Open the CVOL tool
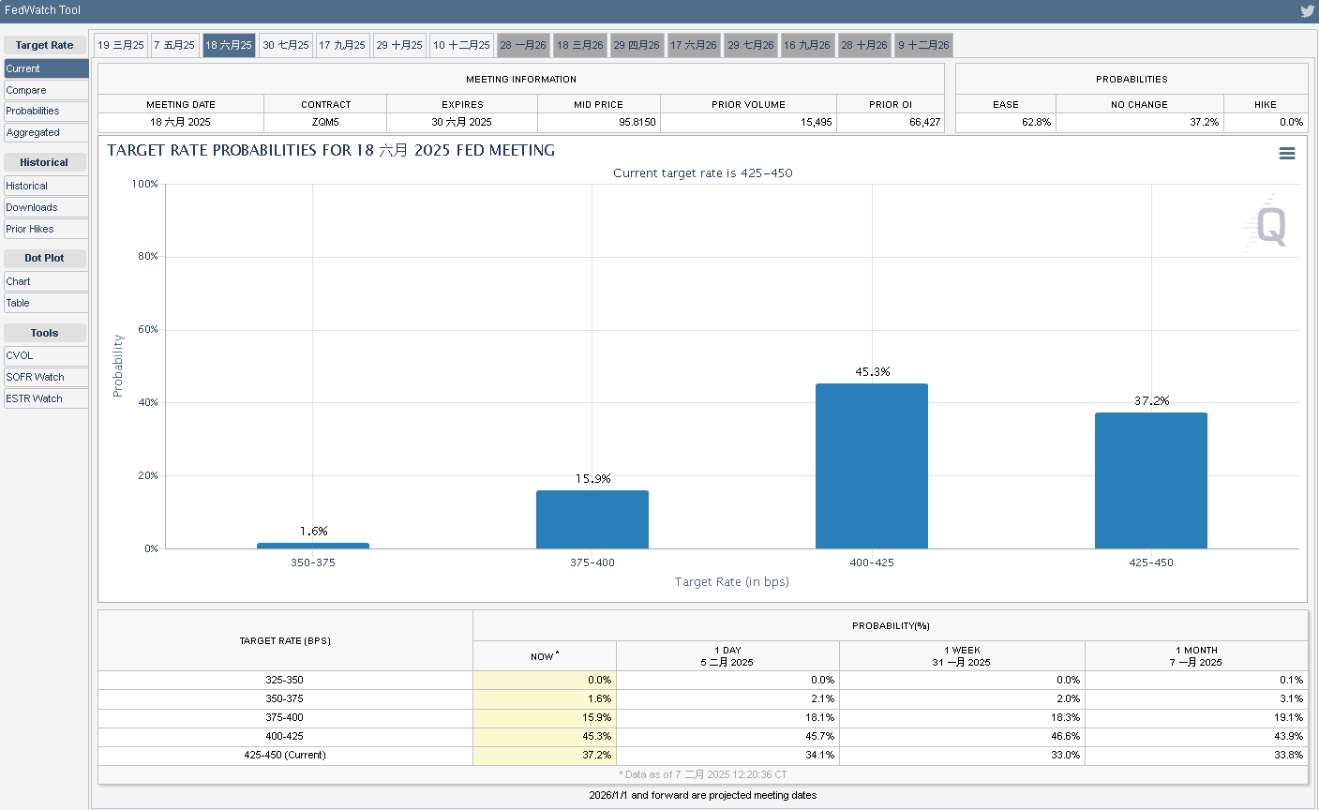1319x810 pixels. pyautogui.click(x=46, y=355)
